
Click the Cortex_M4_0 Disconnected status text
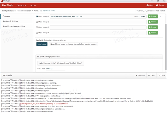[151, 11]
